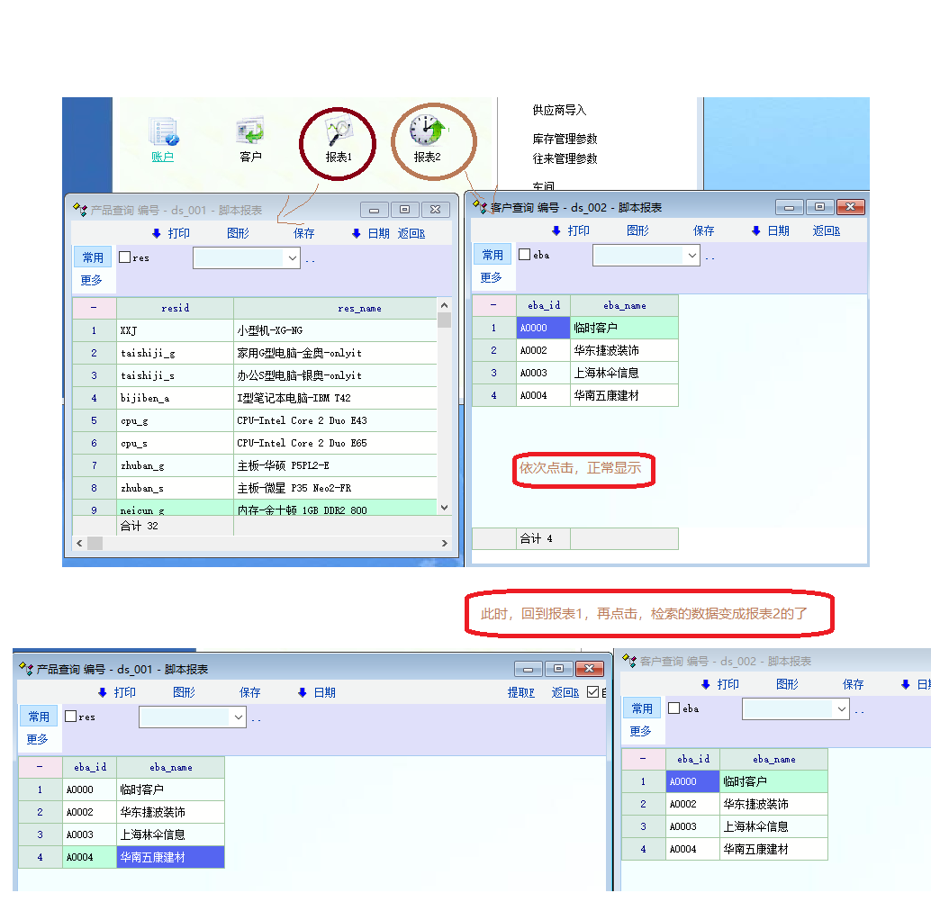Select 常用 tab in top-right 客户查询 window

492,255
